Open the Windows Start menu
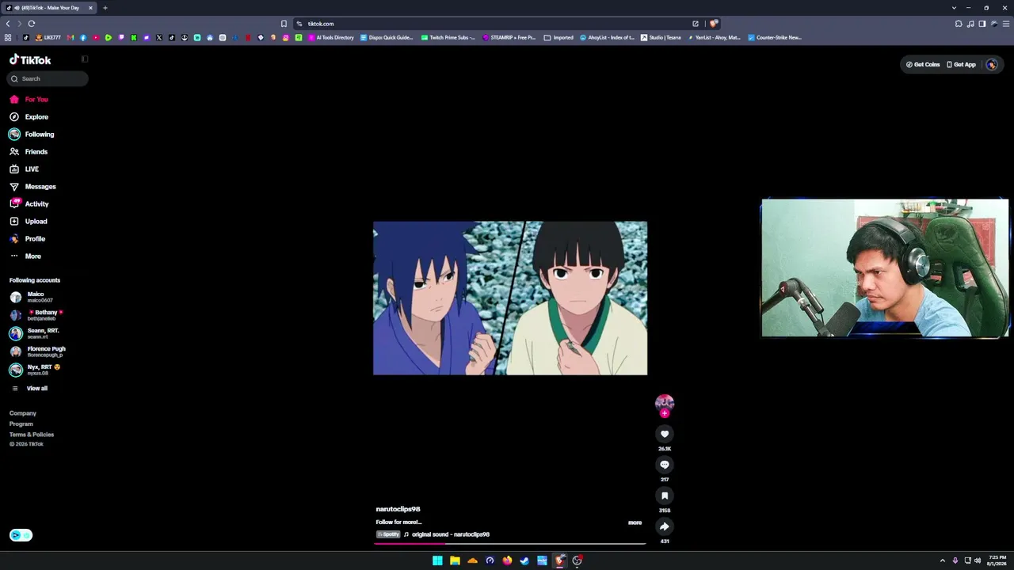 tap(437, 560)
